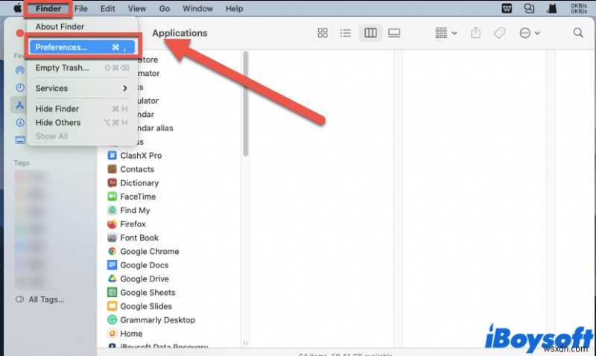Select the 'ClashX Pro' row text

point(141,156)
